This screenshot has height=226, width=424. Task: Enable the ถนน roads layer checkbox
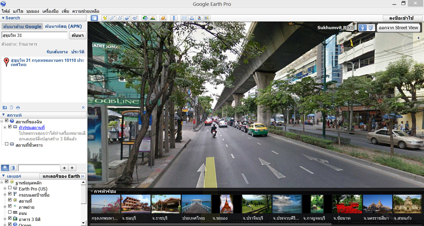(10, 212)
